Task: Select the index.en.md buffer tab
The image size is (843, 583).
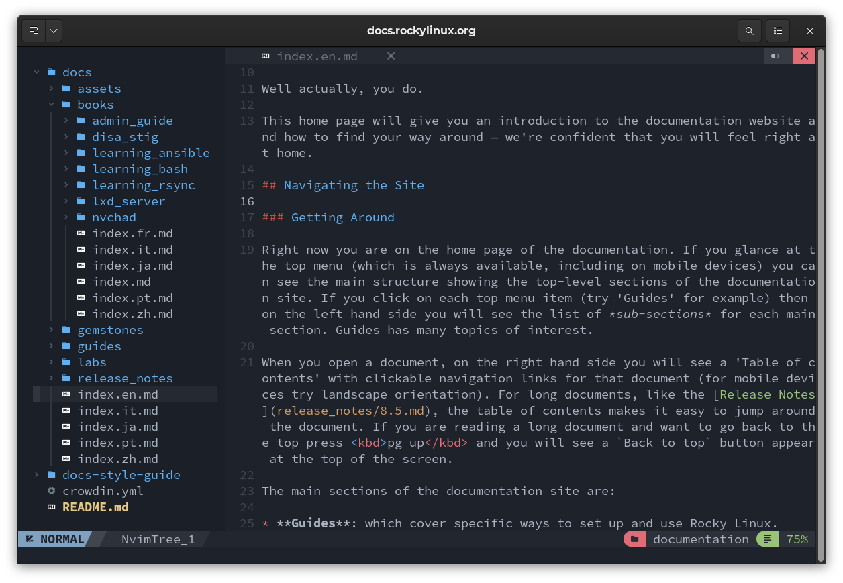Action: [x=317, y=56]
